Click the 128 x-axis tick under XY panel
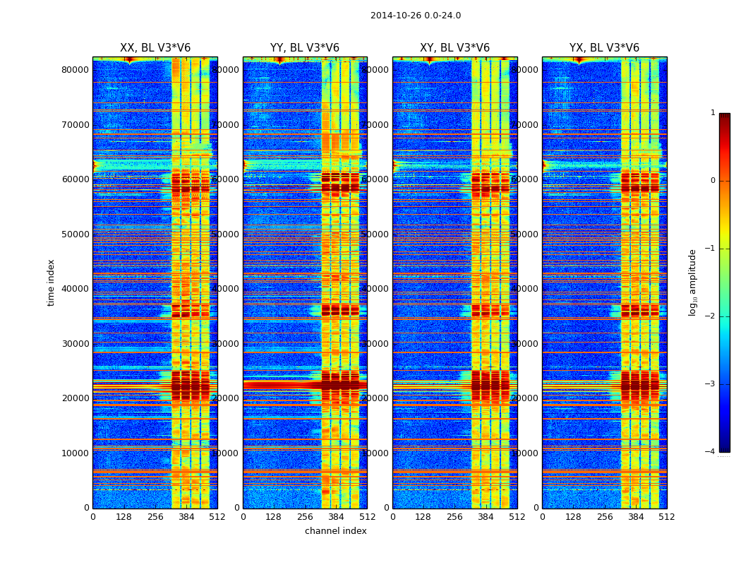741x565 pixels. (423, 517)
